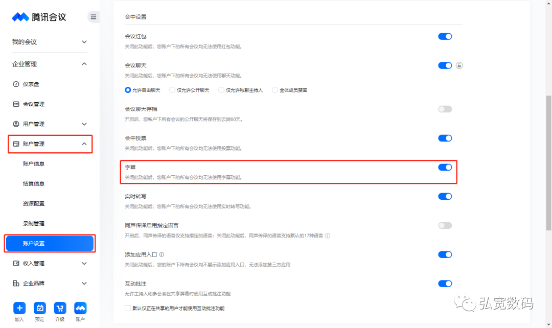Turn off the 会议红包 switch
This screenshot has height=328, width=552.
445,36
